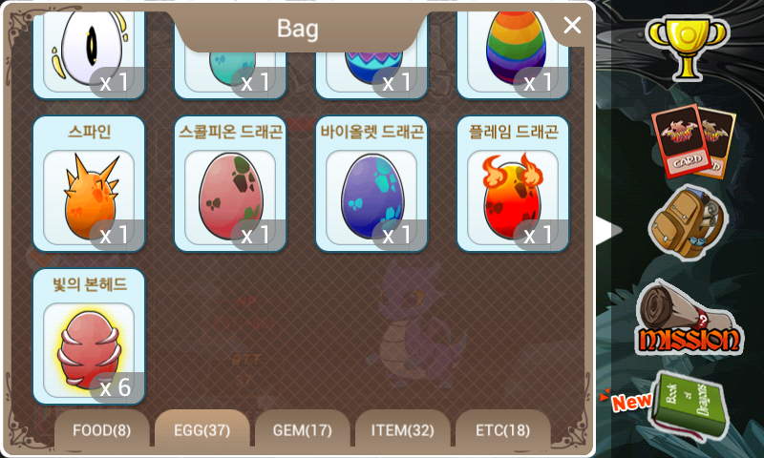764x458 pixels.
Task: Select the orange spiky 스파인 egg
Action: point(89,184)
